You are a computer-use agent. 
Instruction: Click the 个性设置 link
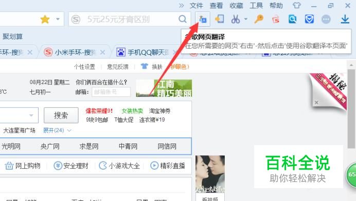click(x=84, y=67)
